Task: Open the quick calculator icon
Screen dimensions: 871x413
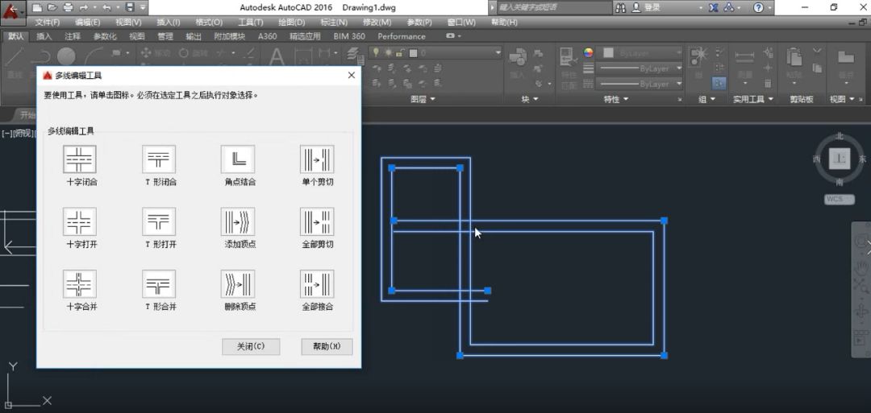Action: pyautogui.click(x=768, y=84)
